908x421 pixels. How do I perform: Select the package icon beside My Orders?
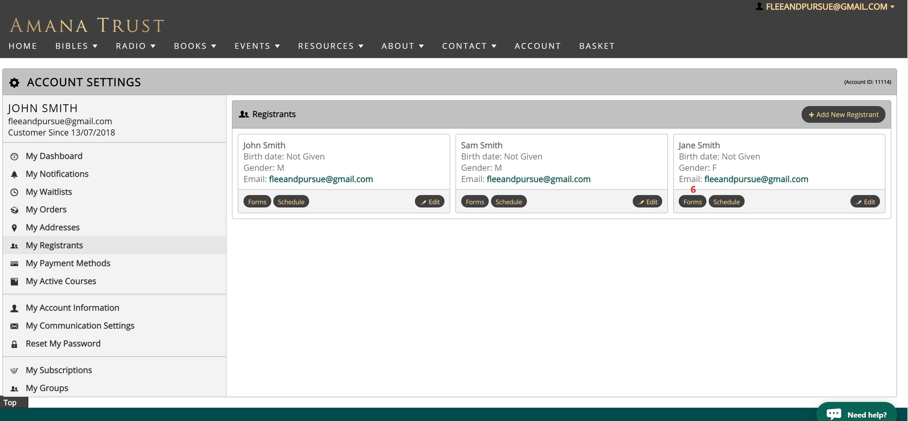pyautogui.click(x=14, y=209)
